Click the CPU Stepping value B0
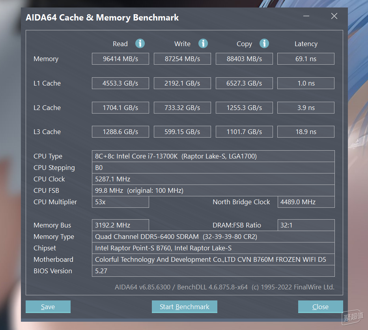Image resolution: width=368 pixels, height=330 pixels. tap(213, 168)
